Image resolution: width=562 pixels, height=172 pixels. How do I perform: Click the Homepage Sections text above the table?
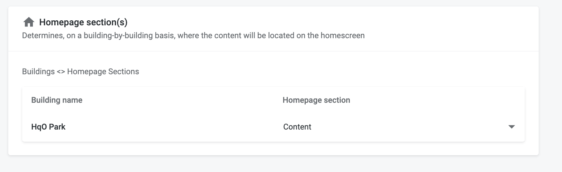click(x=103, y=72)
